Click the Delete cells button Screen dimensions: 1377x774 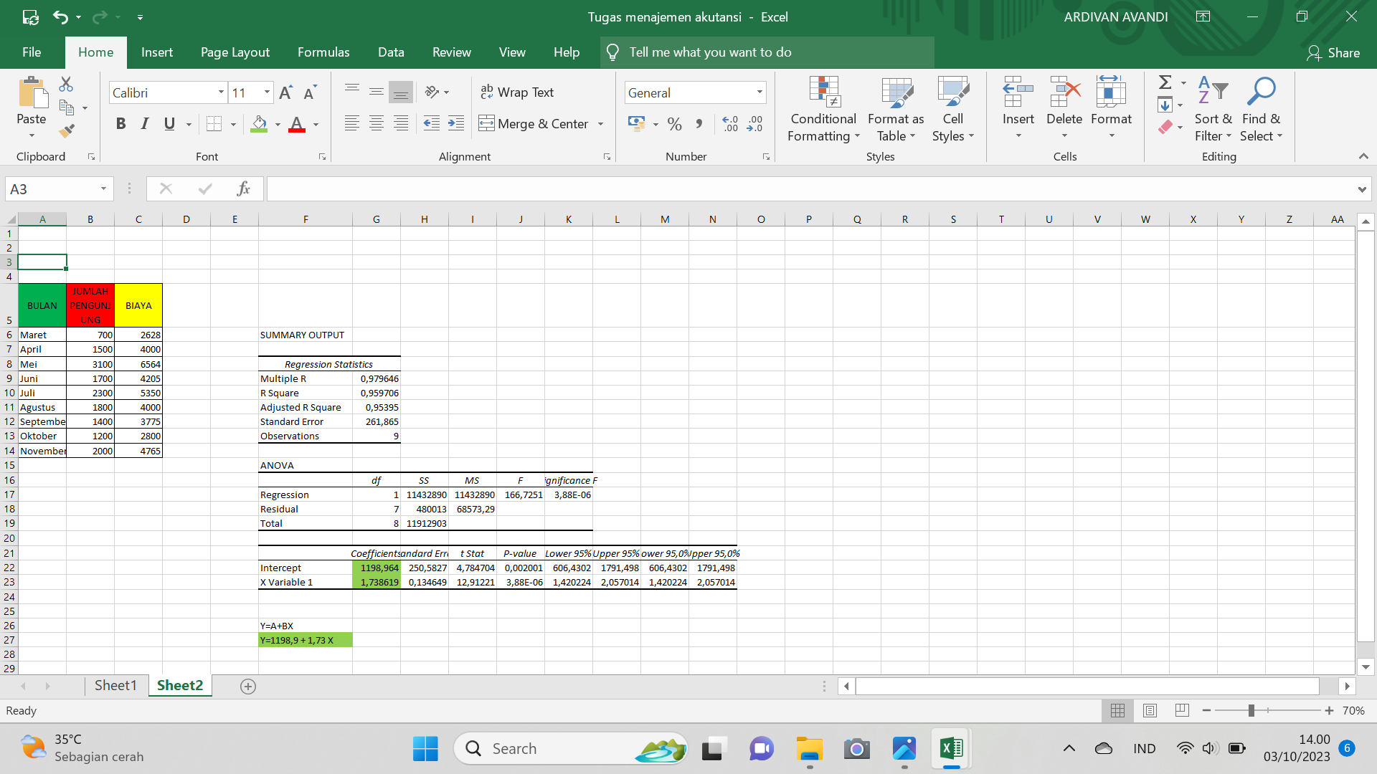[x=1064, y=107]
